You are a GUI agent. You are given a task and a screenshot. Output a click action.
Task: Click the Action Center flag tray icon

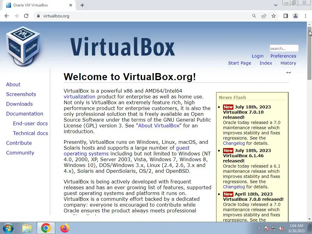click(267, 228)
